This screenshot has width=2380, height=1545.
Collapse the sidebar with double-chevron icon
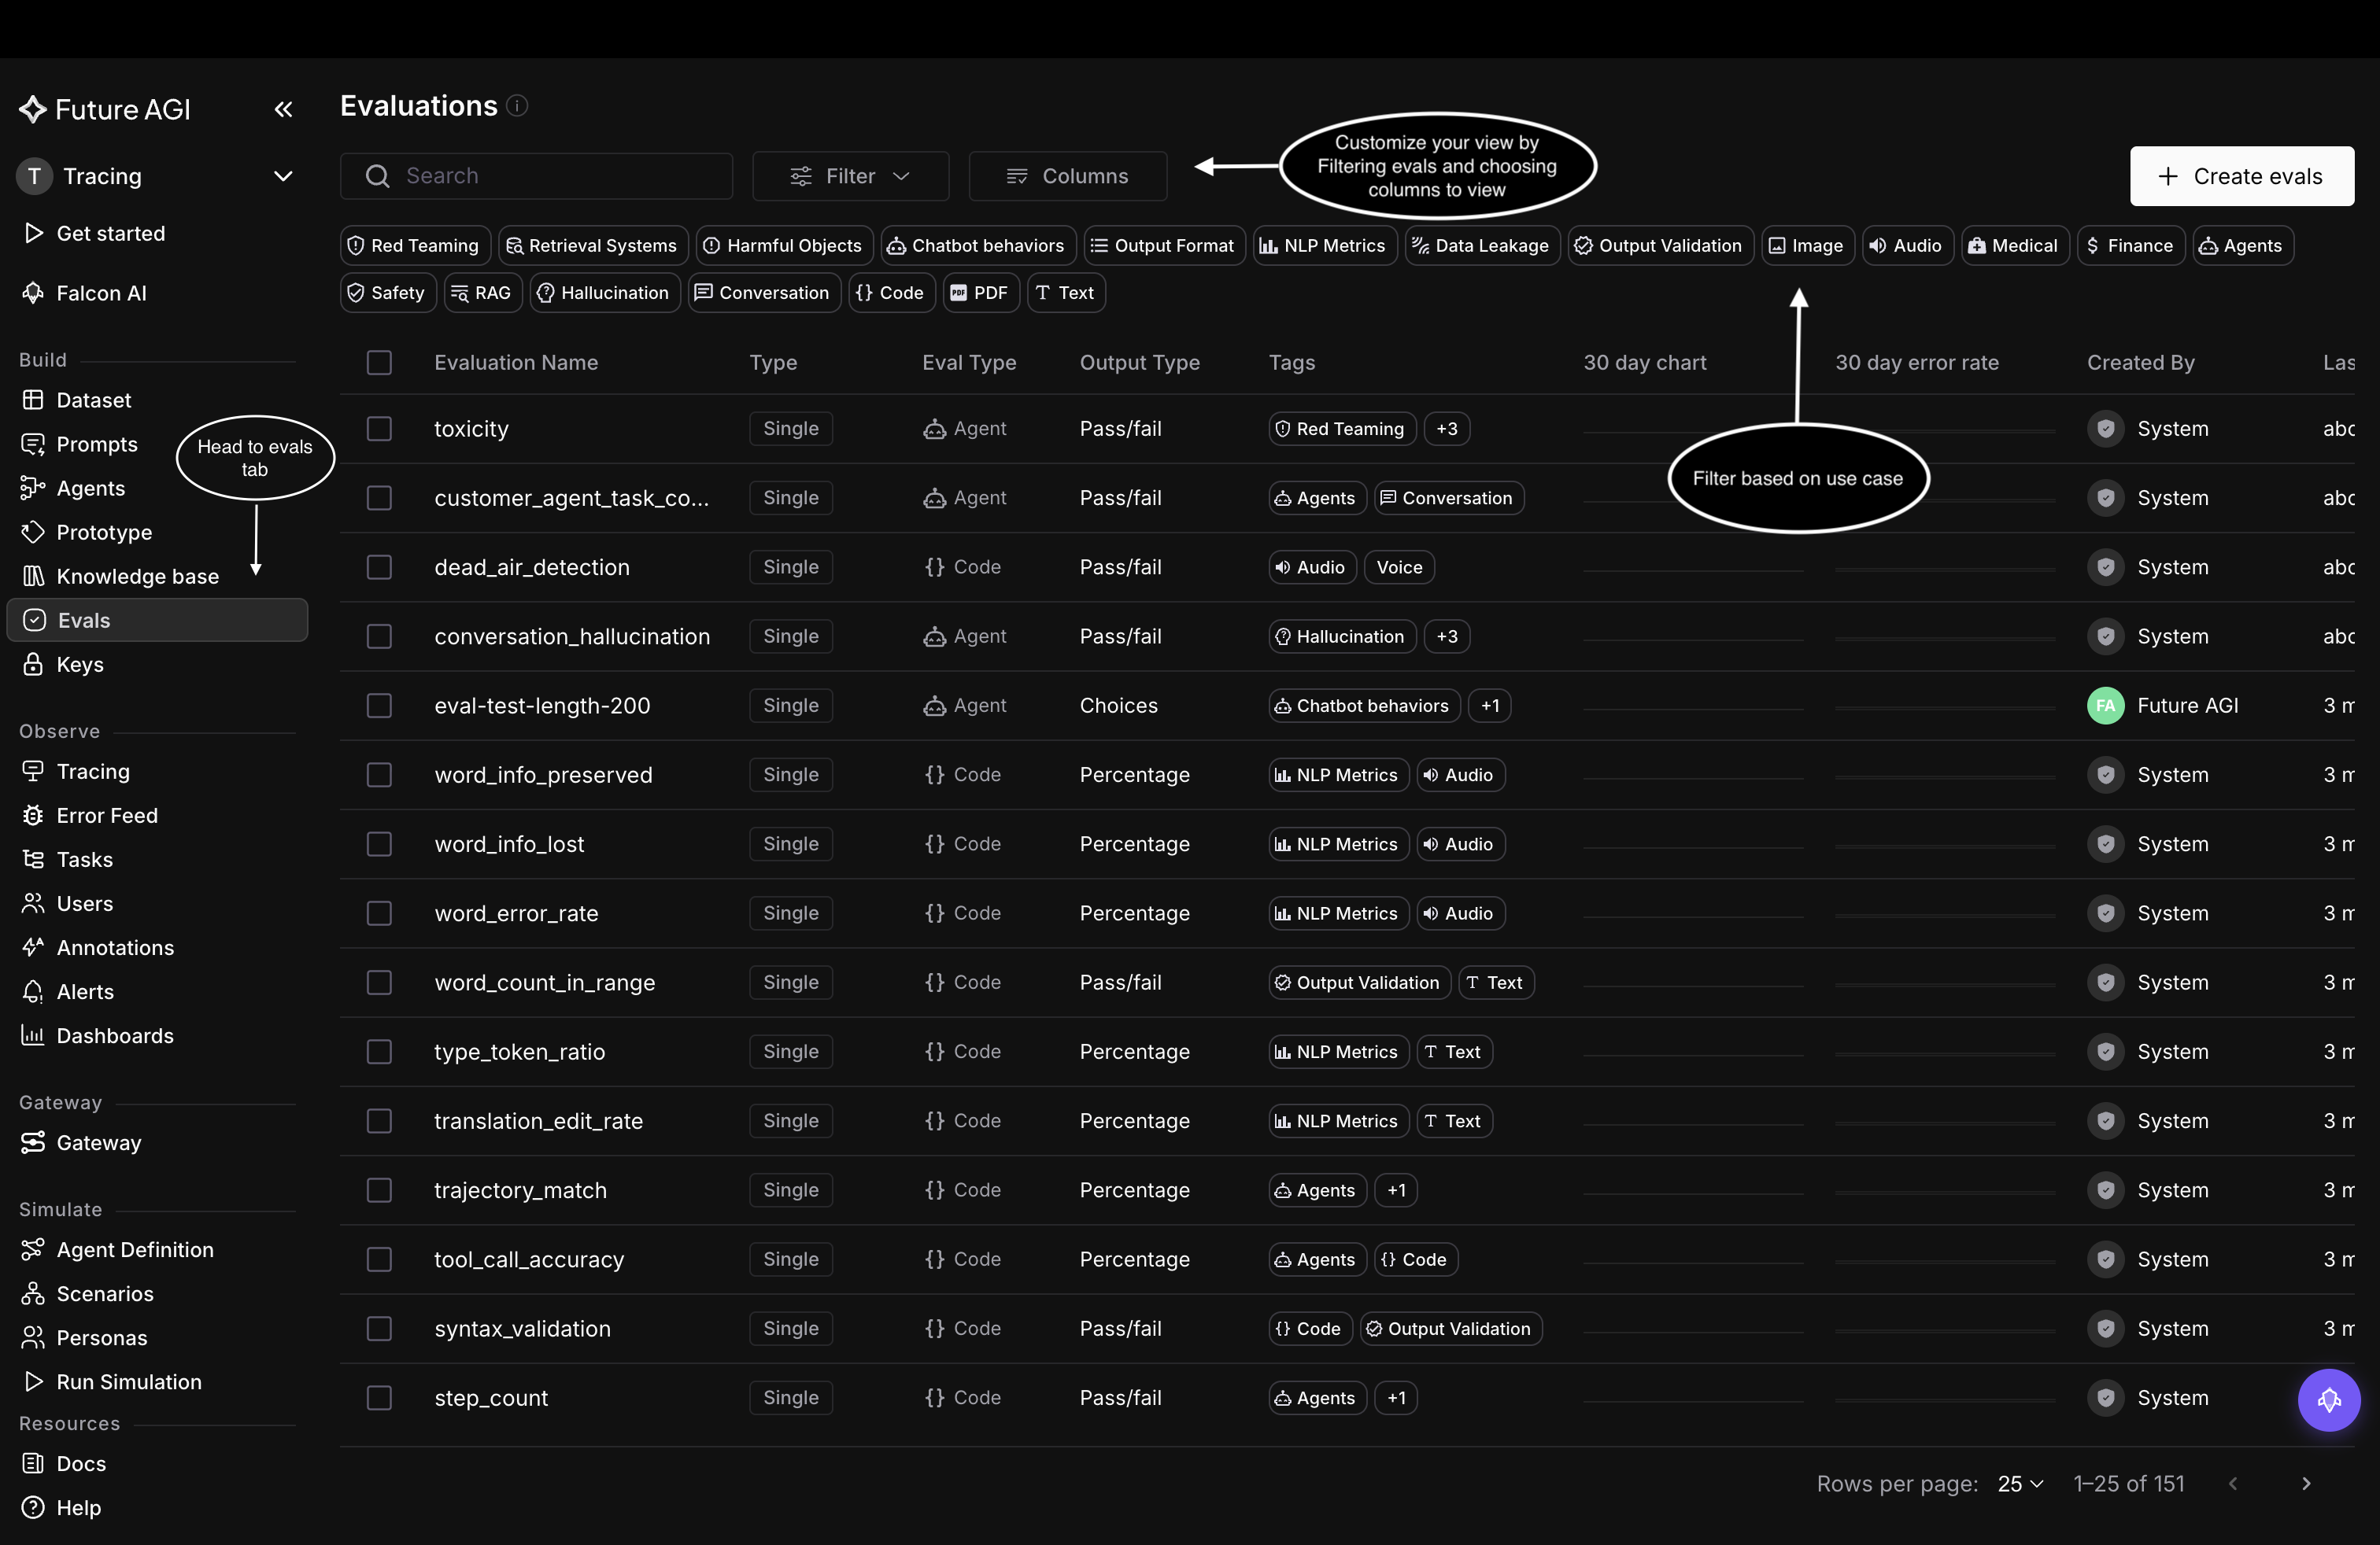click(x=283, y=109)
